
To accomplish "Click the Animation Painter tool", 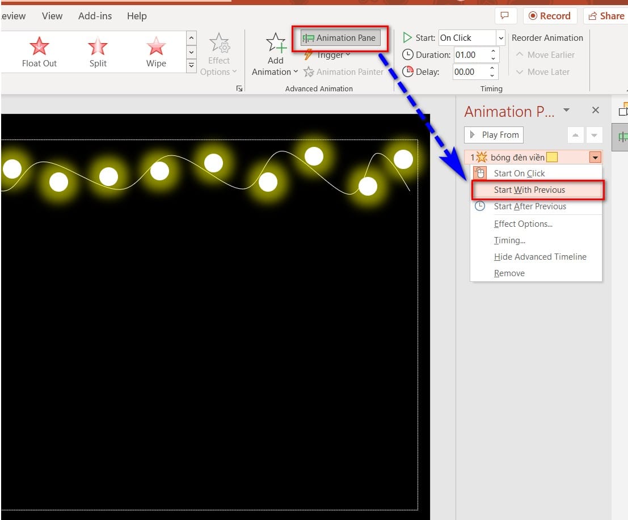I will tap(344, 72).
